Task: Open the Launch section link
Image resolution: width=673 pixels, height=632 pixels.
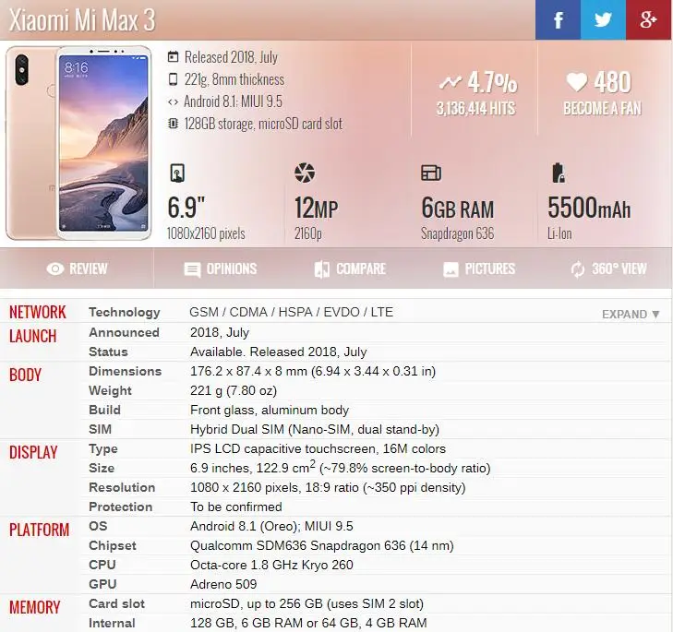Action: [32, 337]
